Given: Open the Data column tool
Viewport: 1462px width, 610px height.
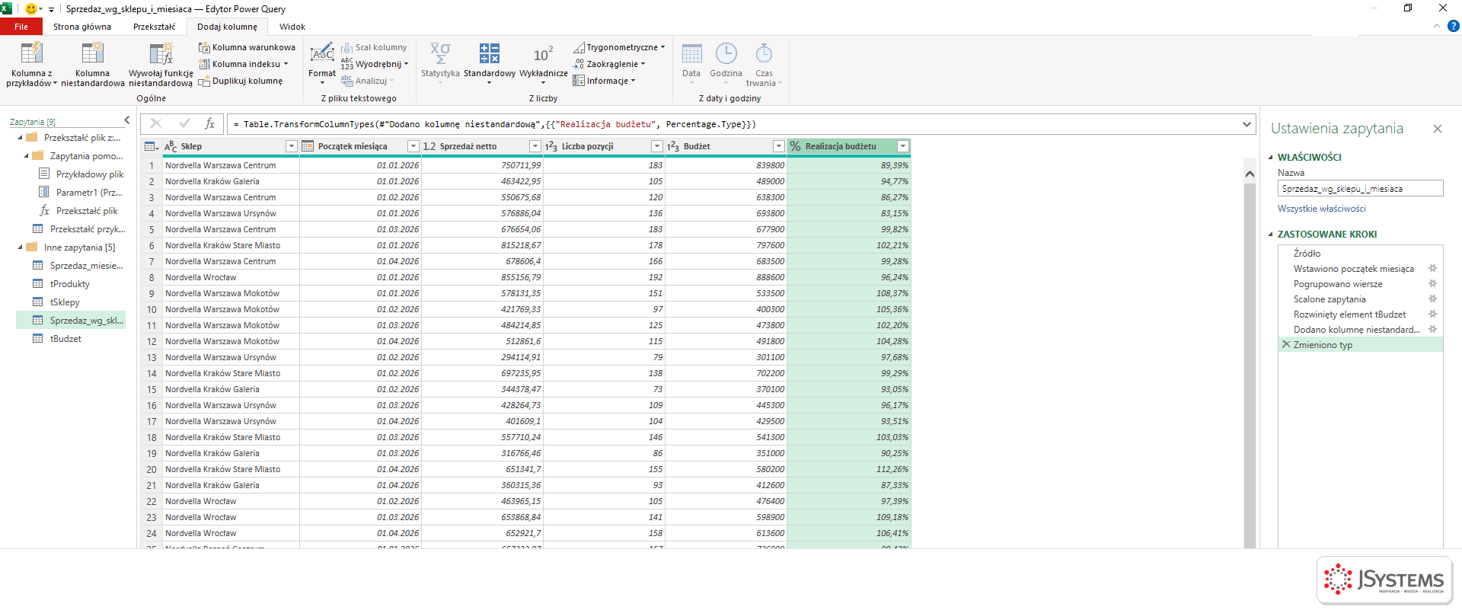Looking at the screenshot, I should click(x=691, y=62).
